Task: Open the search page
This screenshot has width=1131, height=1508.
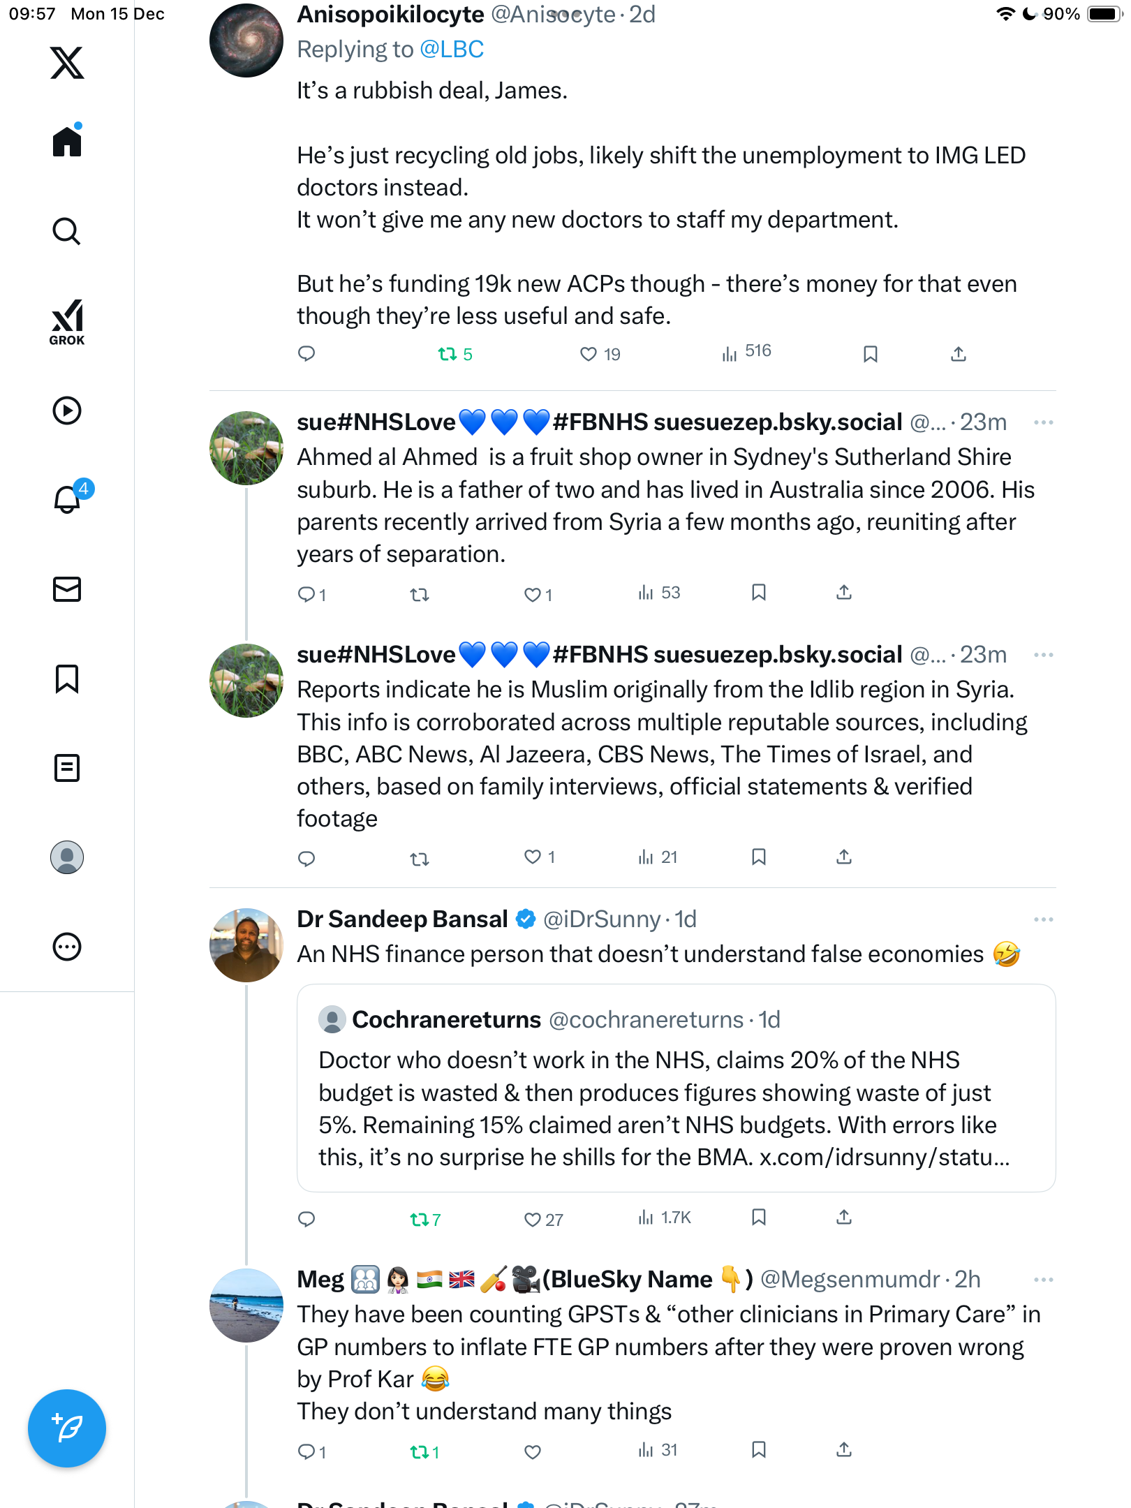Action: (x=67, y=231)
